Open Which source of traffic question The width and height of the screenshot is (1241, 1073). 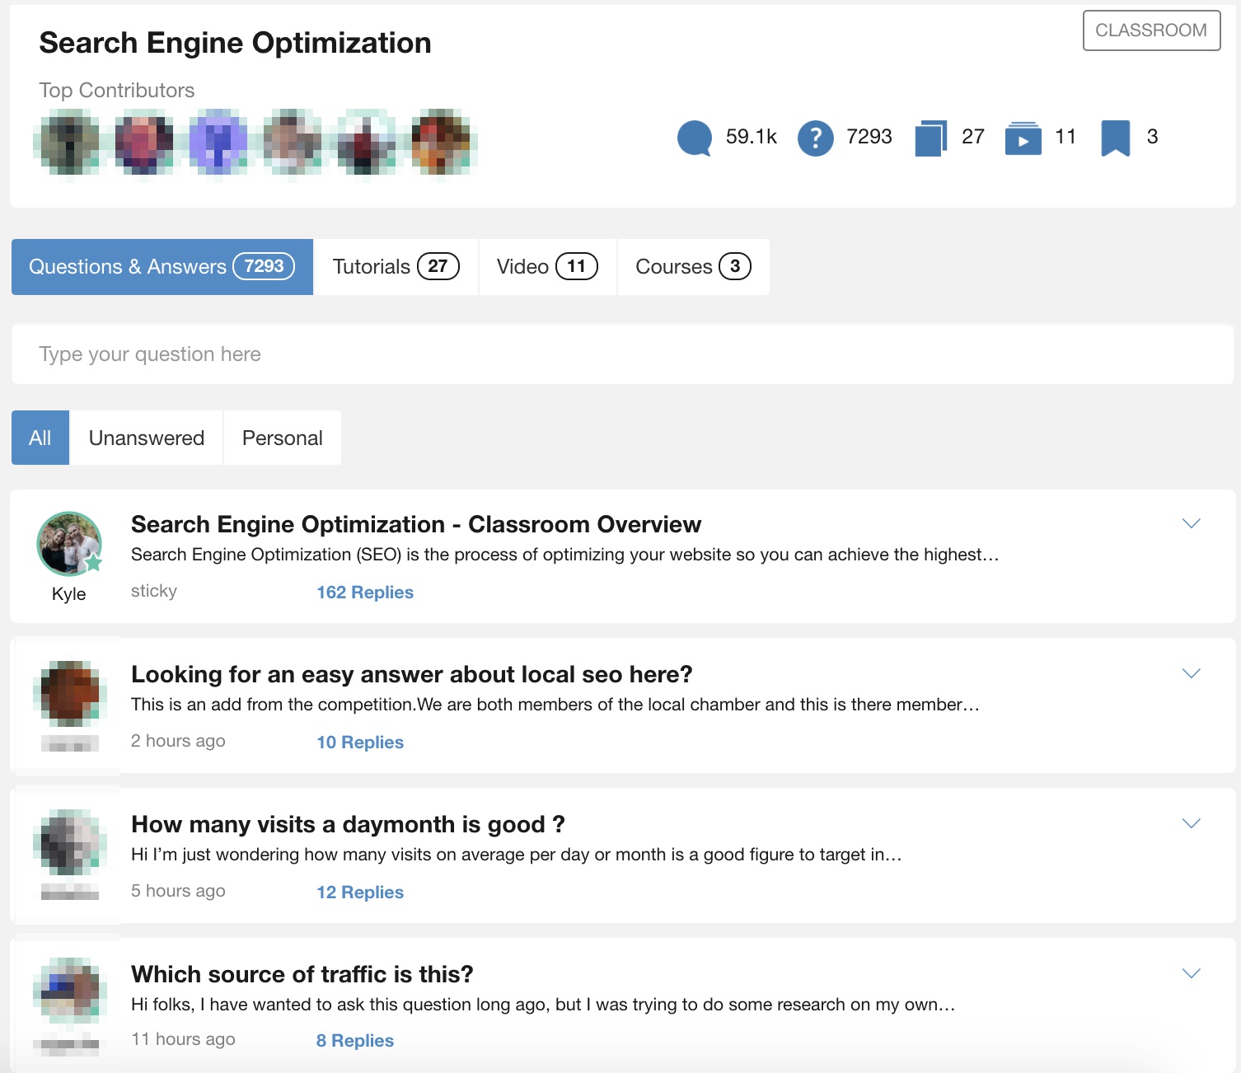[302, 974]
